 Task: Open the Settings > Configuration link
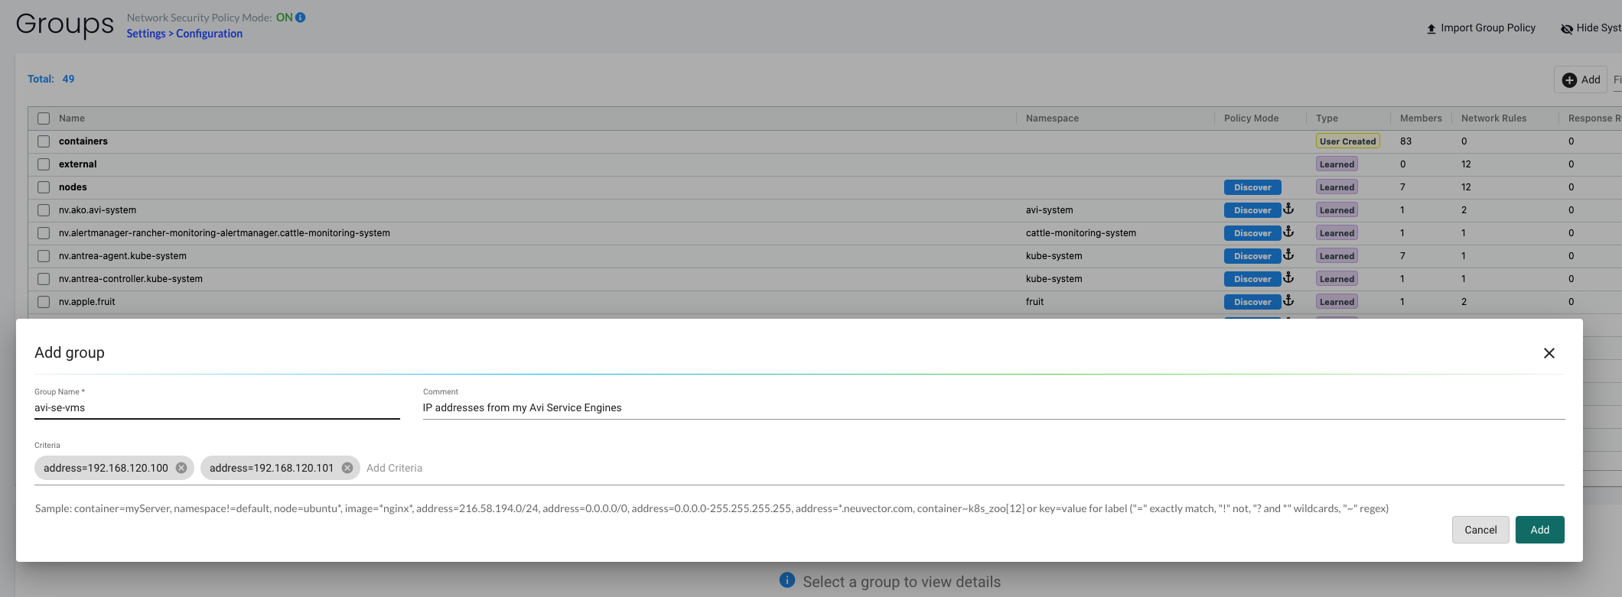(184, 34)
